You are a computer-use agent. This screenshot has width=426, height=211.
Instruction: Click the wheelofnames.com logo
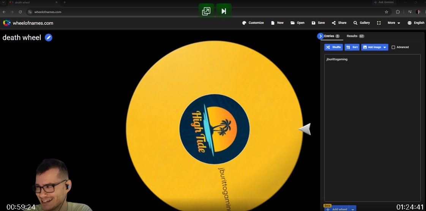coord(6,23)
